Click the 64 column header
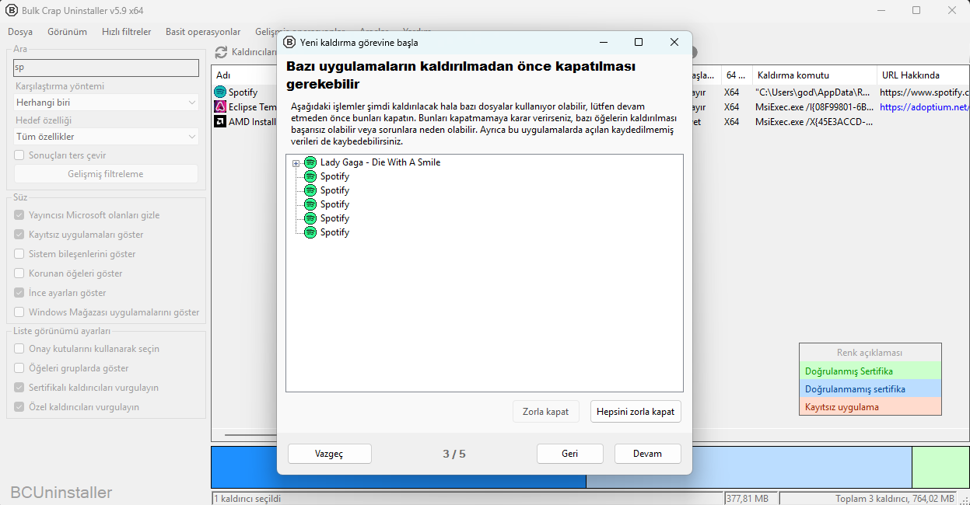The image size is (970, 505). tap(736, 75)
